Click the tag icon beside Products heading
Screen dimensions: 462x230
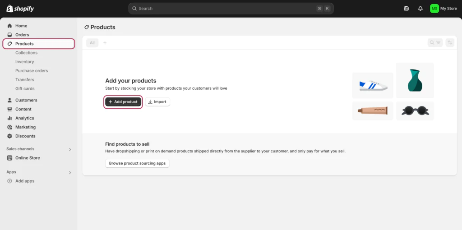click(x=87, y=27)
